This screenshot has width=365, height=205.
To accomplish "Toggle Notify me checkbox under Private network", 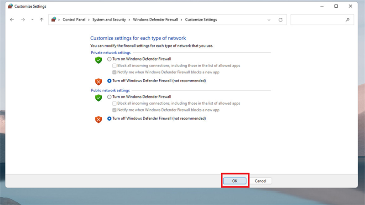I will tap(115, 72).
